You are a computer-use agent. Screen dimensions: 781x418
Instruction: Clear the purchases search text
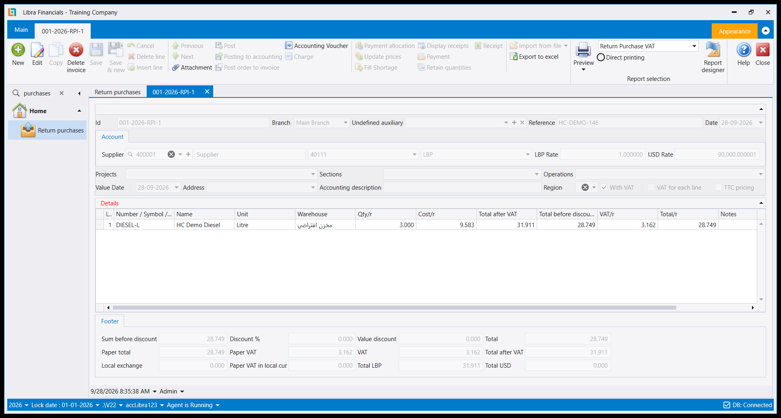(x=62, y=93)
